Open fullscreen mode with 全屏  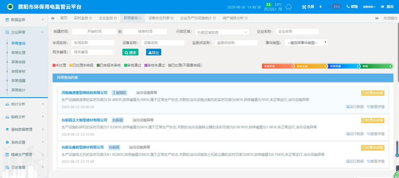[x=308, y=7]
